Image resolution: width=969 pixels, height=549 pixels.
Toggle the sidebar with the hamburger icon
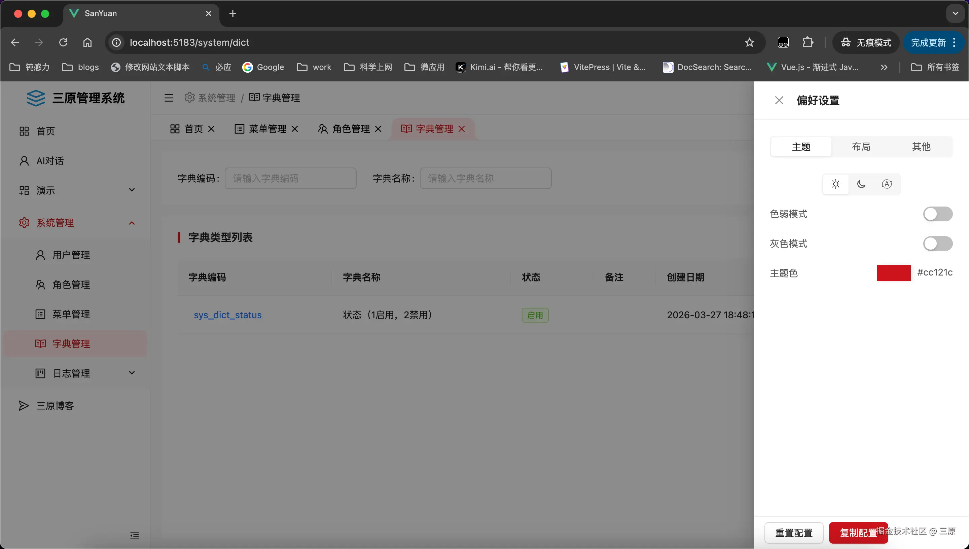point(169,98)
